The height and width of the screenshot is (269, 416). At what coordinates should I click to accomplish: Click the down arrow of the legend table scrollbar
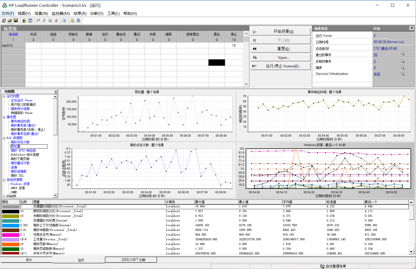coord(411,252)
